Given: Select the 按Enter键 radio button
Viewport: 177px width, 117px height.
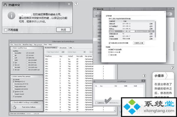Looking at the screenshot, I should [x=109, y=55].
